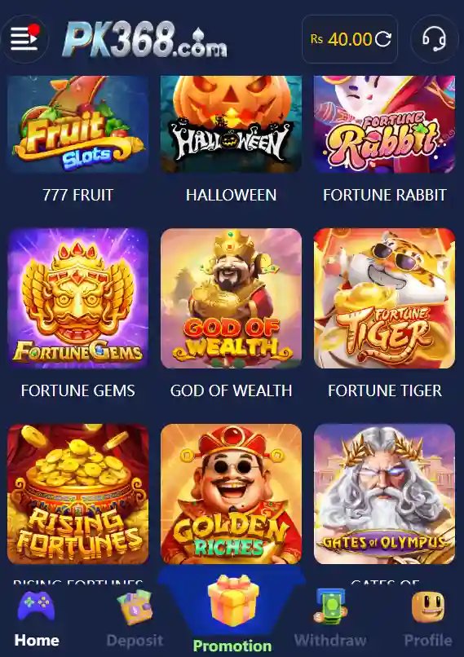Launch the Halloween game thumbnail
The height and width of the screenshot is (657, 464).
231,124
